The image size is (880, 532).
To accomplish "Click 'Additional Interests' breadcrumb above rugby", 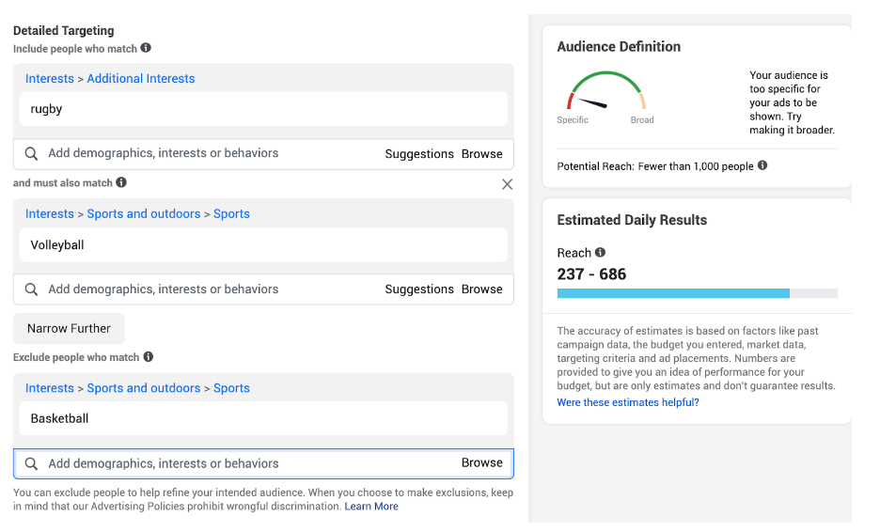I will click(x=141, y=79).
